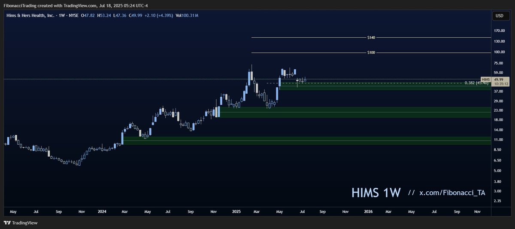Viewport: 515px width, 229px height.
Task: Click the low value L47.36
Action: coord(121,15)
